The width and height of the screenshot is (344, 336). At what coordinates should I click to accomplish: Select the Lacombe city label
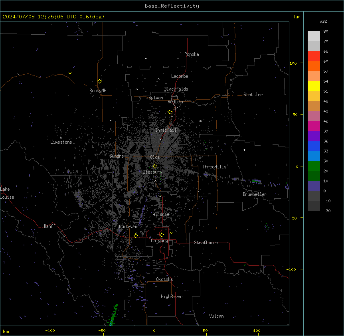click(x=180, y=76)
